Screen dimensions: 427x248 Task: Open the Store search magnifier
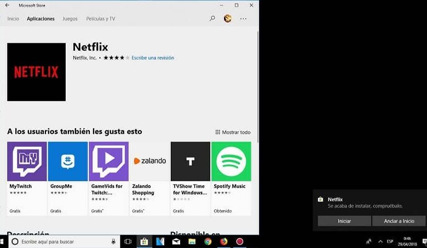tap(212, 19)
